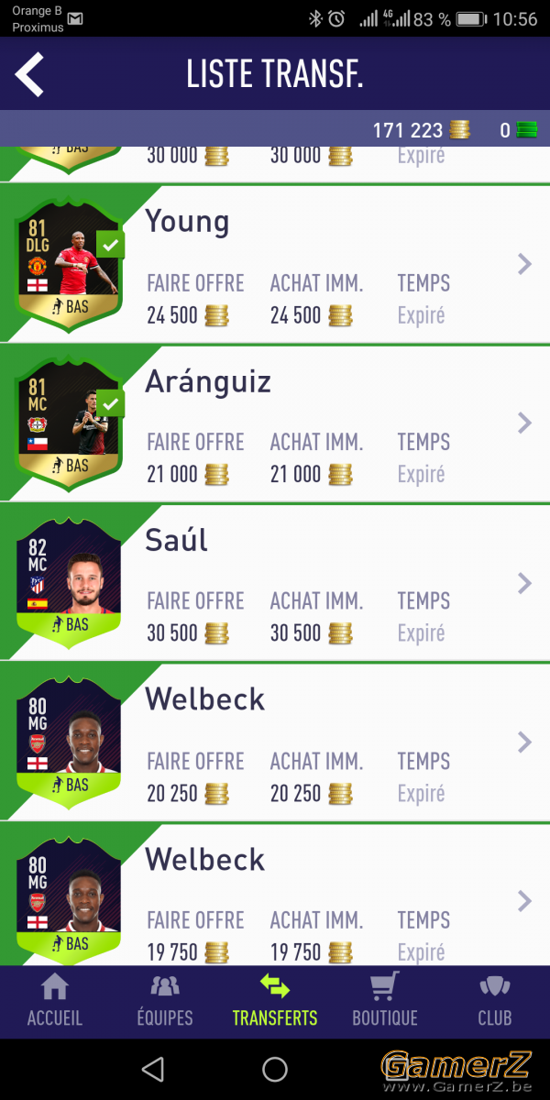Expand Aránguiz listing with right chevron
Screen dimensions: 550x1100
[x=524, y=423]
